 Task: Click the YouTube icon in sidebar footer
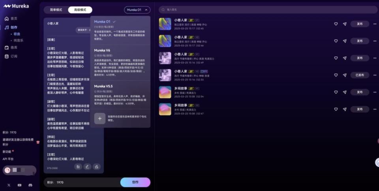coord(19,185)
